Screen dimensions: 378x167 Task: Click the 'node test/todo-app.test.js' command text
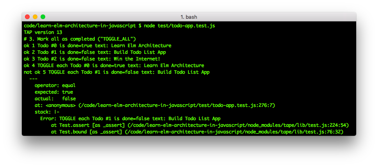(x=179, y=26)
